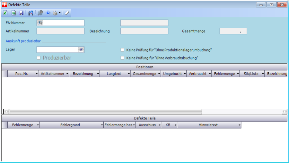Open help with the question mark icon
The image size is (289, 163).
pos(48,13)
